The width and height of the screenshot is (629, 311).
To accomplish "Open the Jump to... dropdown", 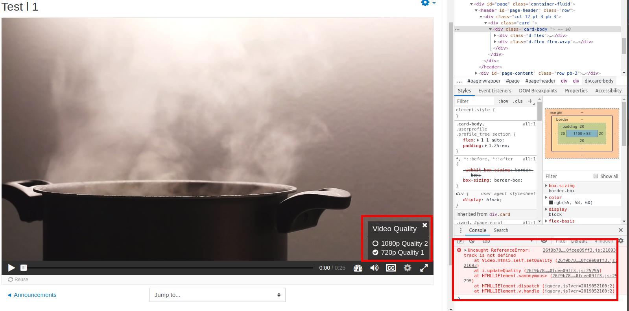I will (x=218, y=295).
